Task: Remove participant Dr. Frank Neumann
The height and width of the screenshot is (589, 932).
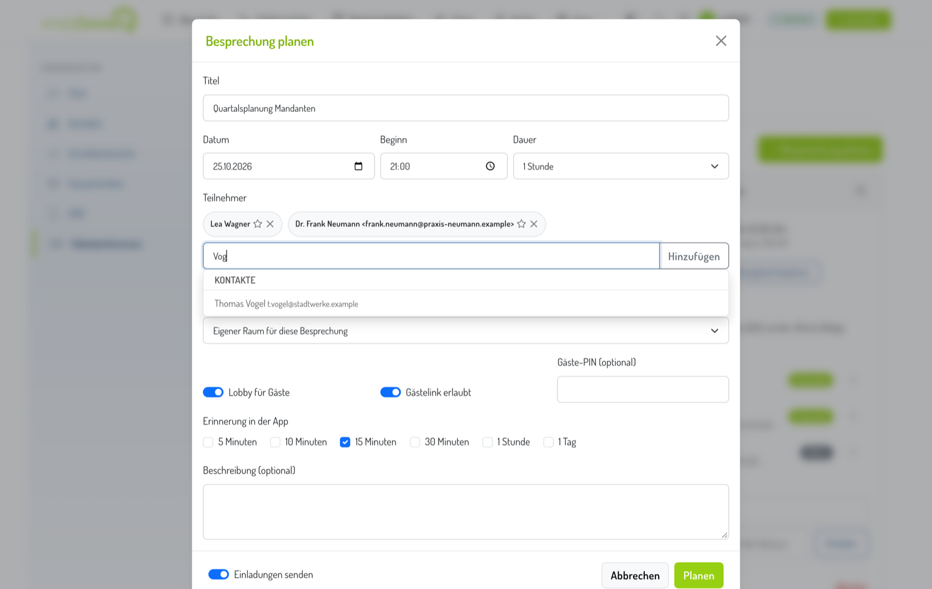Action: click(x=534, y=224)
